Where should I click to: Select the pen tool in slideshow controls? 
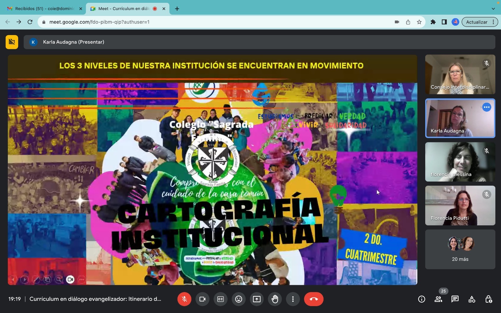36,280
